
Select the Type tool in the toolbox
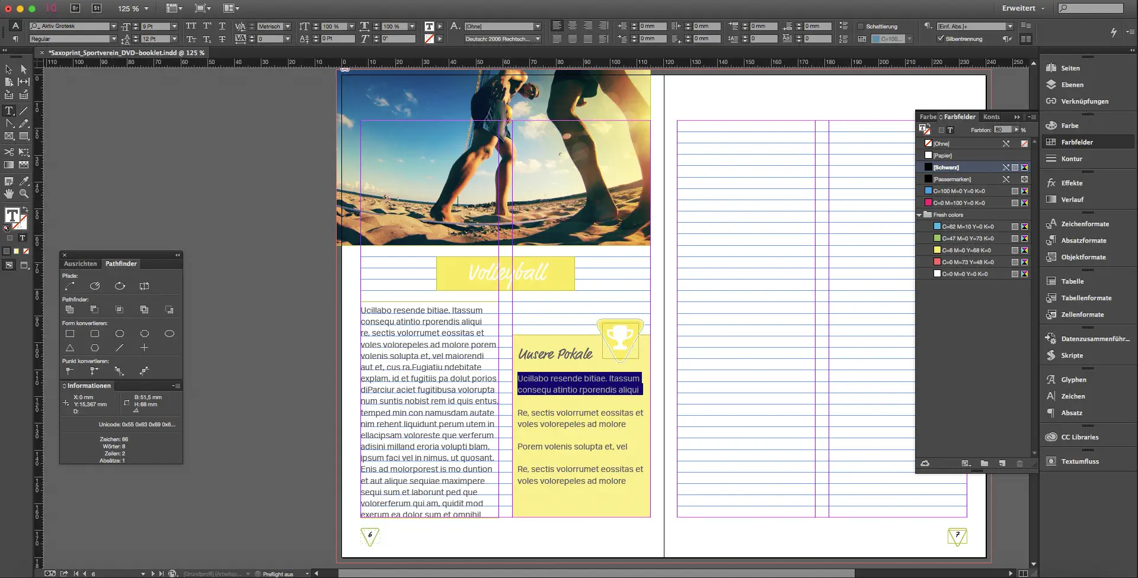click(x=9, y=111)
